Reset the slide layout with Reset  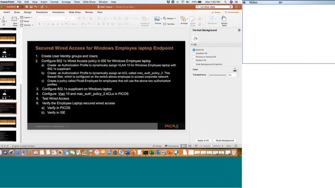click(25, 21)
